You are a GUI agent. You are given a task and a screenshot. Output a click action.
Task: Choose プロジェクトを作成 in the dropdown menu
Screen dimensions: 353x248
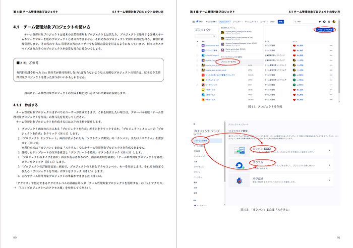[241, 61]
